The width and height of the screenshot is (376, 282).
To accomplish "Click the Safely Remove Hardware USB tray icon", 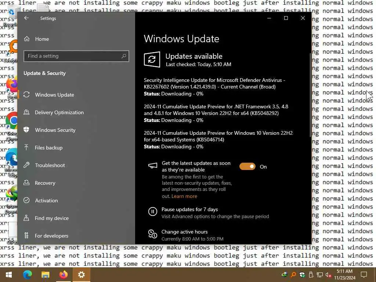I will click(311, 275).
